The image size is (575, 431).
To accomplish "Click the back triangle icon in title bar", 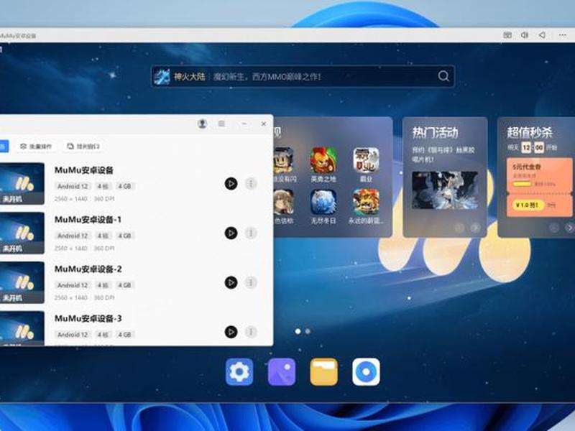I will [x=542, y=35].
